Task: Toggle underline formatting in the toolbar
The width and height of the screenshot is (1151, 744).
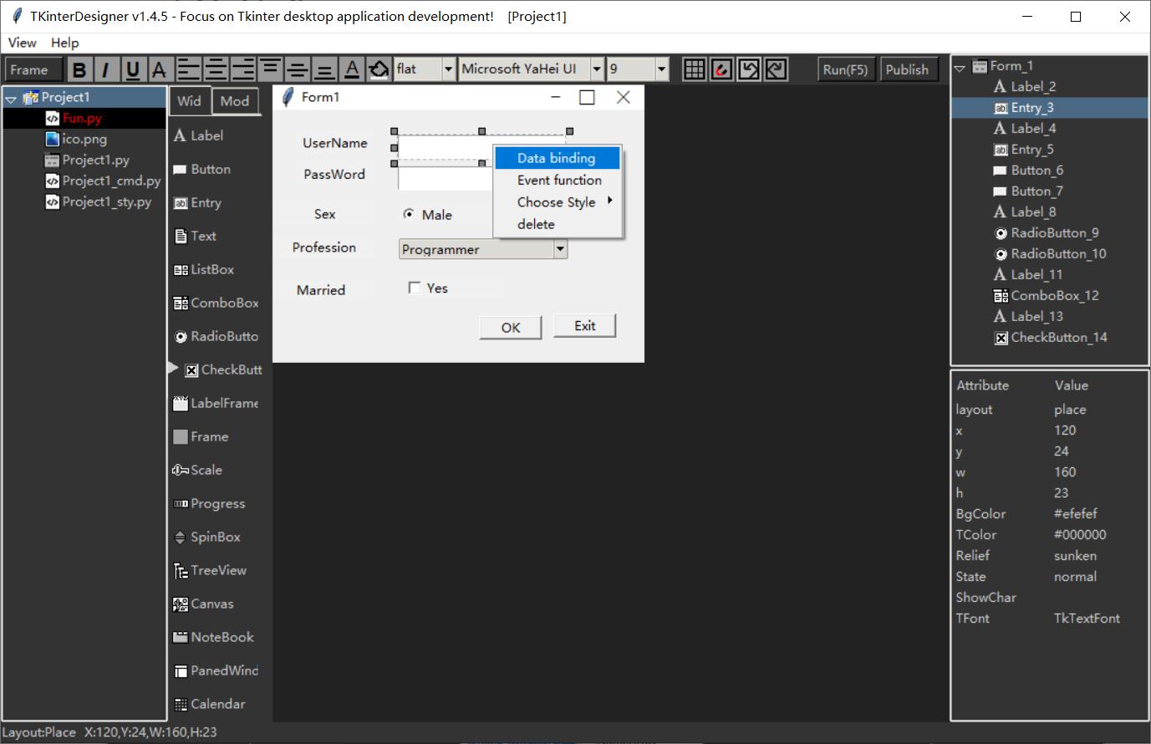Action: (x=132, y=69)
